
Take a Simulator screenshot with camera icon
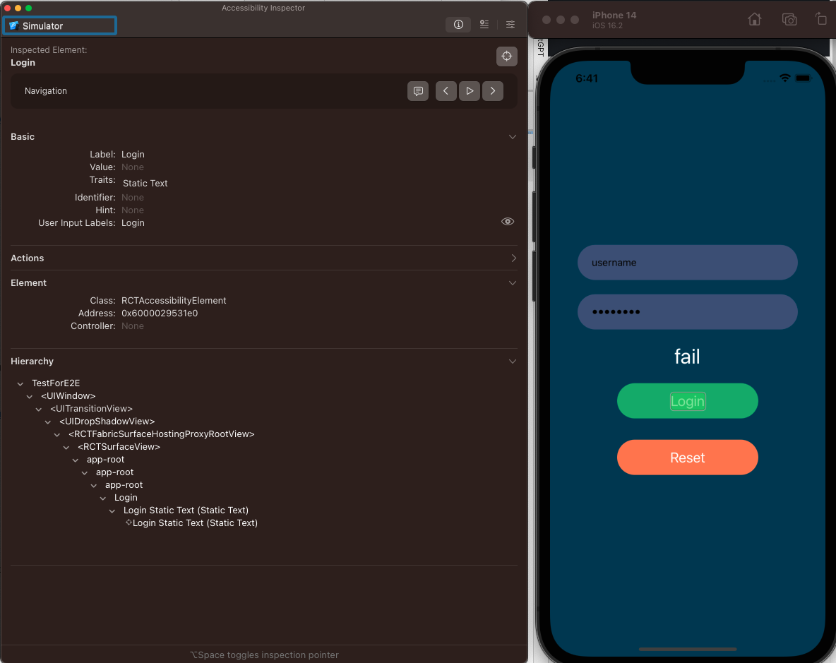pyautogui.click(x=789, y=20)
